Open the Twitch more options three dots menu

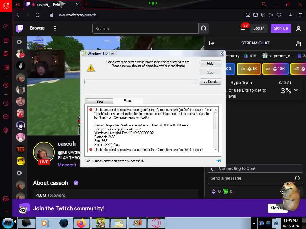55,28
